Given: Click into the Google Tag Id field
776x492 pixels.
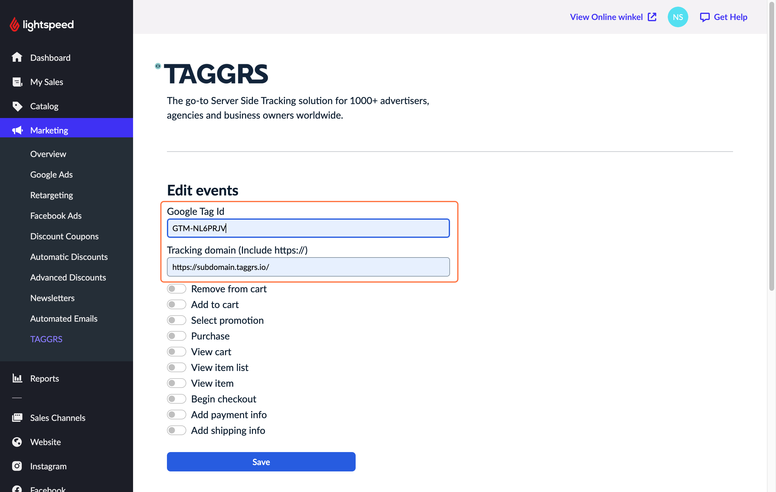Looking at the screenshot, I should point(308,228).
